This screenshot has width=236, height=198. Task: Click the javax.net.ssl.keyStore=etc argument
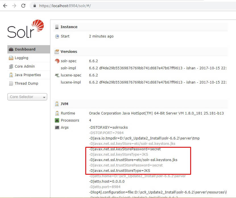132,143
